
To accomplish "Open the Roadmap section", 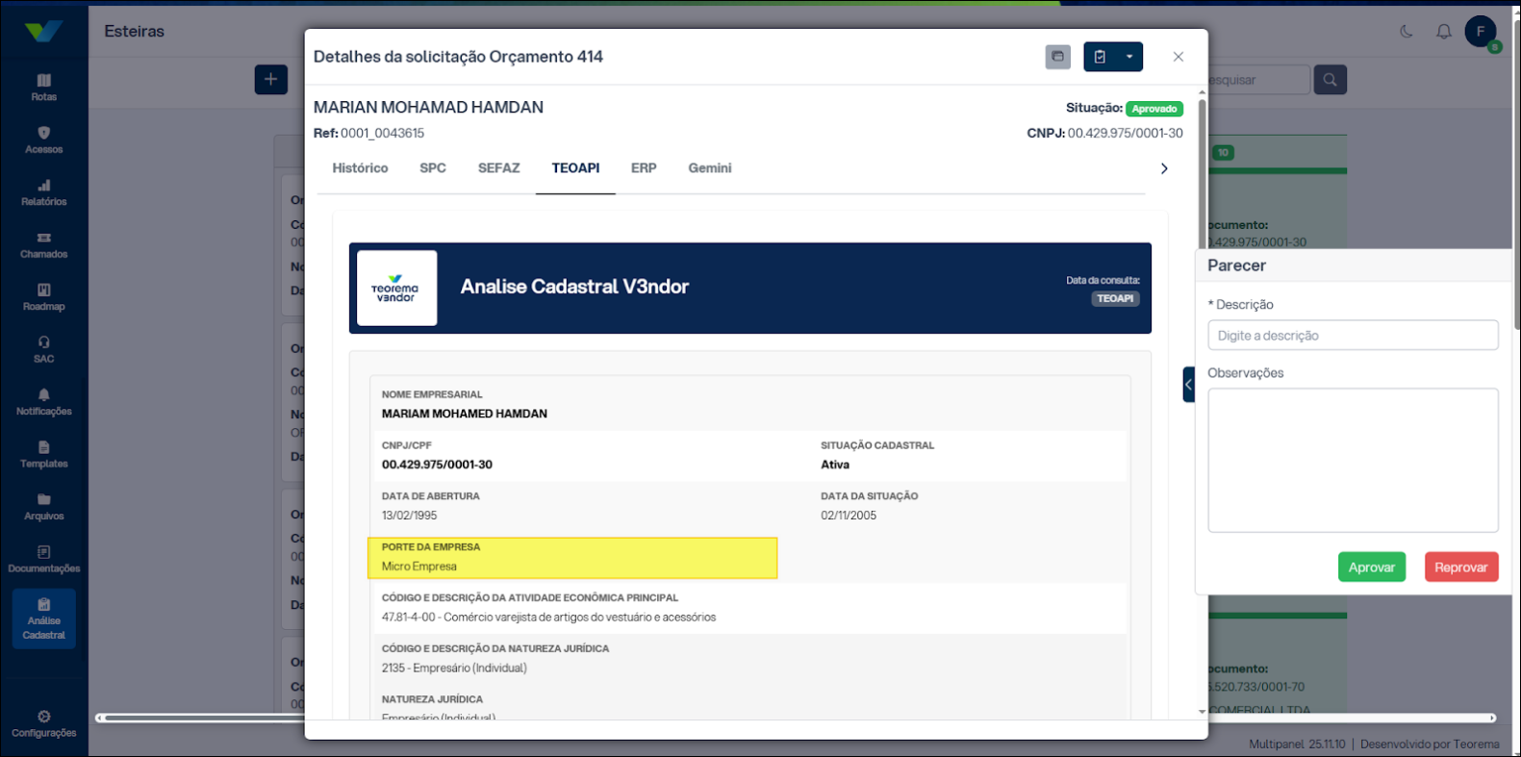I will pyautogui.click(x=43, y=296).
